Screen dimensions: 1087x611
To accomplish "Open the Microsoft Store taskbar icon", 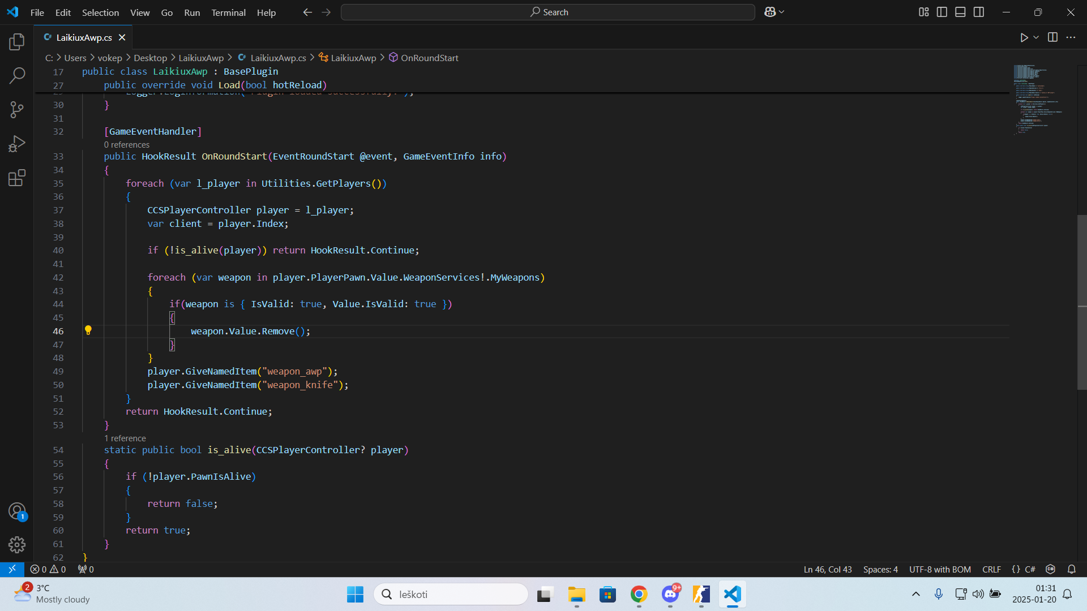I will tap(607, 594).
